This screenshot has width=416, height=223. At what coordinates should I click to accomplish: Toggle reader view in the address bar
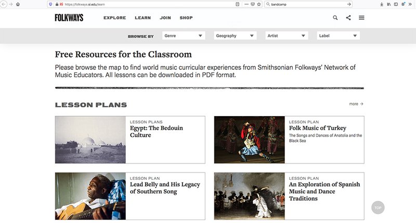[x=237, y=4]
